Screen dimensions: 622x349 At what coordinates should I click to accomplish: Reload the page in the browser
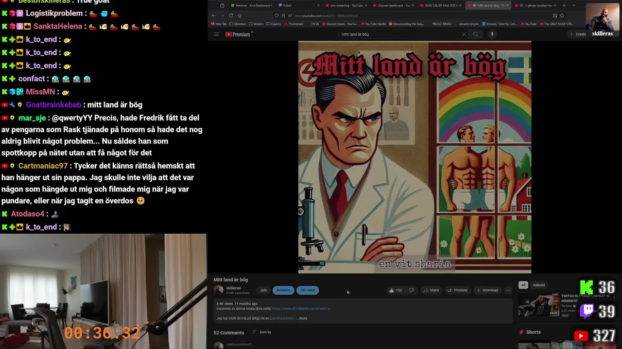tap(231, 16)
